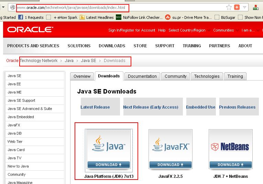Click the Oracle logo
Screen dimensions: 263x184
[30, 29]
